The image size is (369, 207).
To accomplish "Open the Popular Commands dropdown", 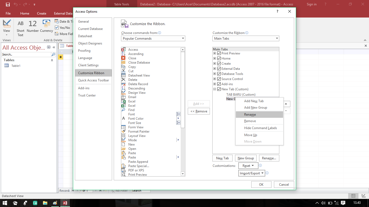I will click(153, 39).
